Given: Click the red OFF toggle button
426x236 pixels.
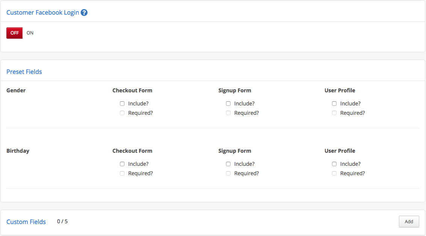Looking at the screenshot, I should coord(15,33).
